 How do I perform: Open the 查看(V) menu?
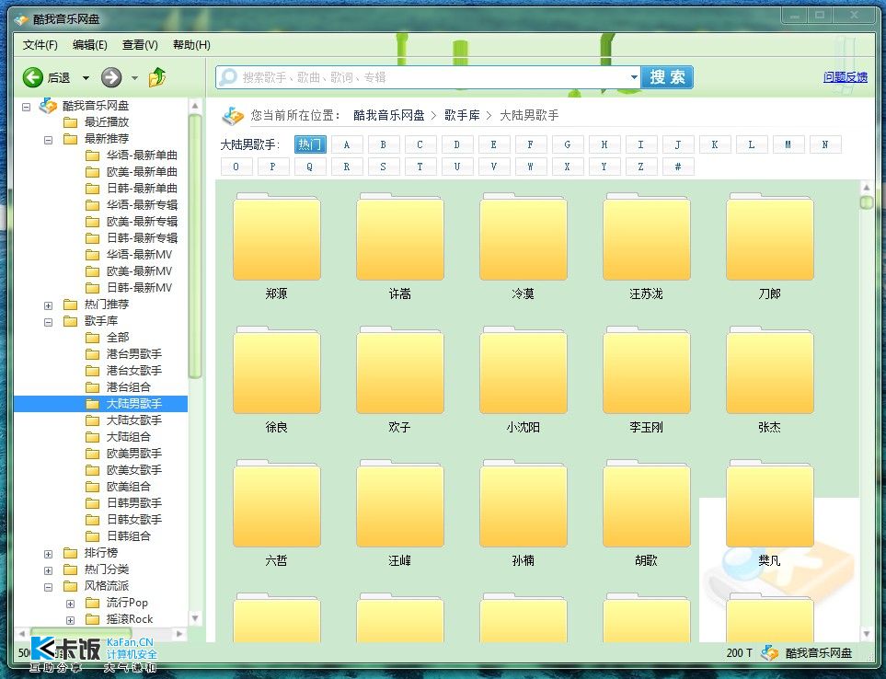pos(140,45)
